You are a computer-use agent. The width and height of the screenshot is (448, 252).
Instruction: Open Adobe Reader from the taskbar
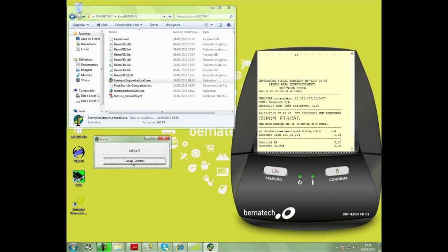tap(134, 247)
